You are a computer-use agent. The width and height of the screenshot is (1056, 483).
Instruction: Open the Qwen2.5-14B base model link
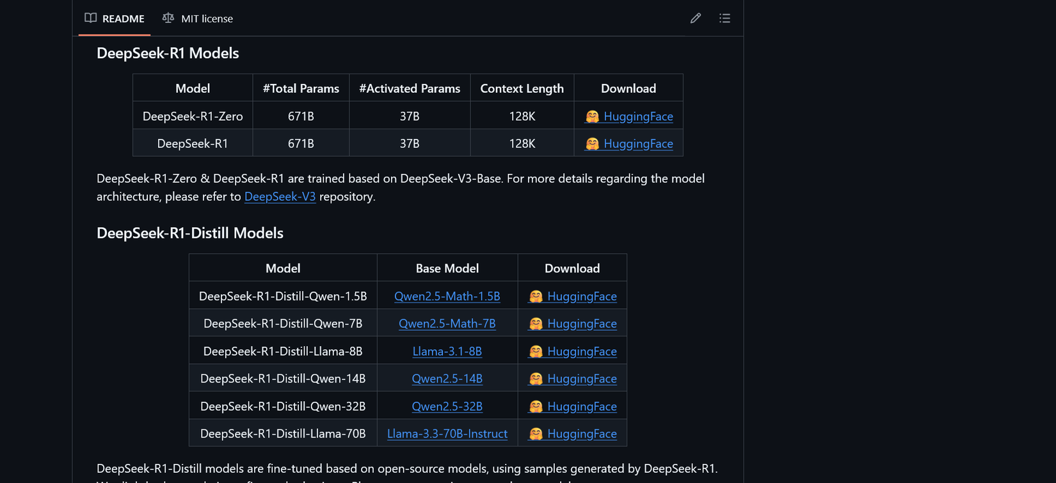pos(447,379)
